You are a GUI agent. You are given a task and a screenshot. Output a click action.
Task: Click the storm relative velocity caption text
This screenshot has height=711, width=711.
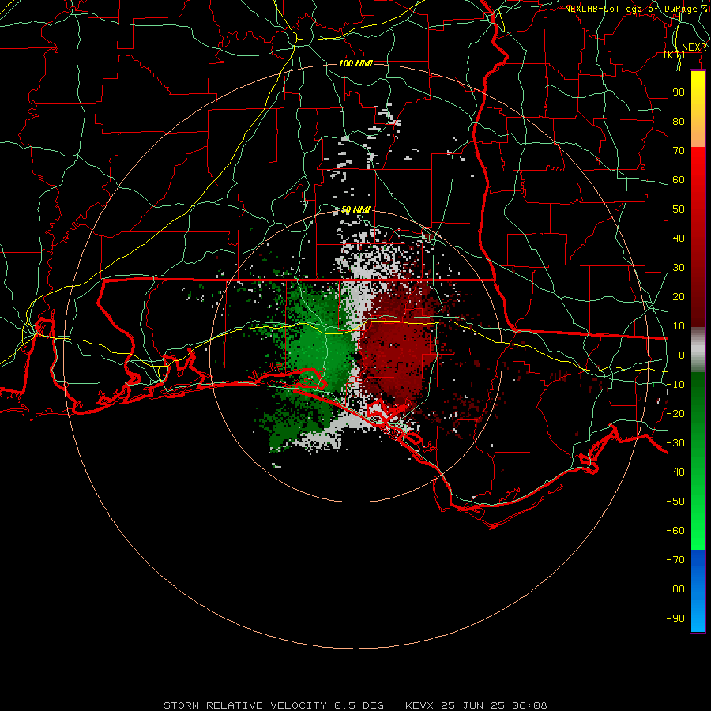pyautogui.click(x=355, y=705)
